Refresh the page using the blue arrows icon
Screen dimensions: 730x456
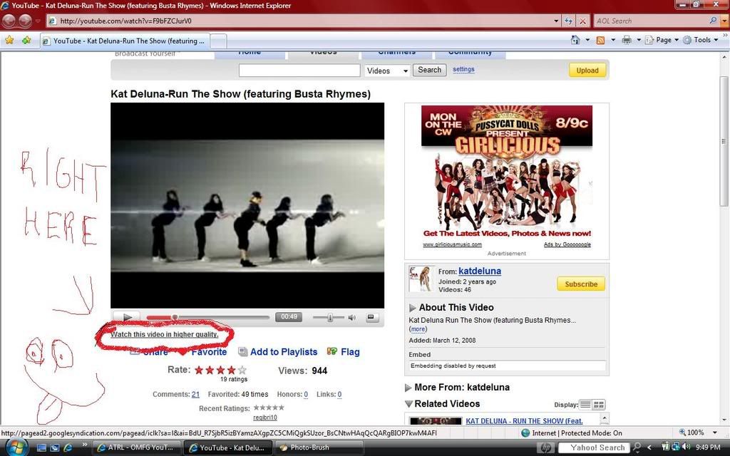pos(568,21)
